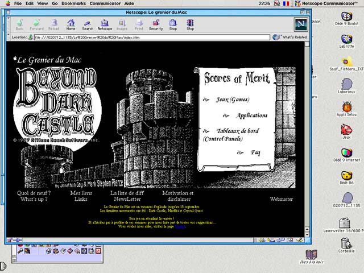The height and width of the screenshot is (273, 364).
Task: Click inside the Location URL field
Action: tap(152, 37)
